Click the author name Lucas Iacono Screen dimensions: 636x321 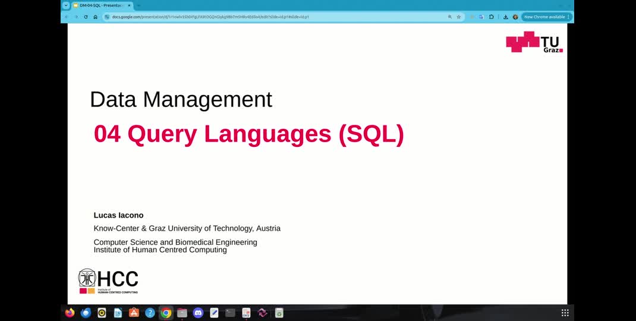pyautogui.click(x=118, y=216)
